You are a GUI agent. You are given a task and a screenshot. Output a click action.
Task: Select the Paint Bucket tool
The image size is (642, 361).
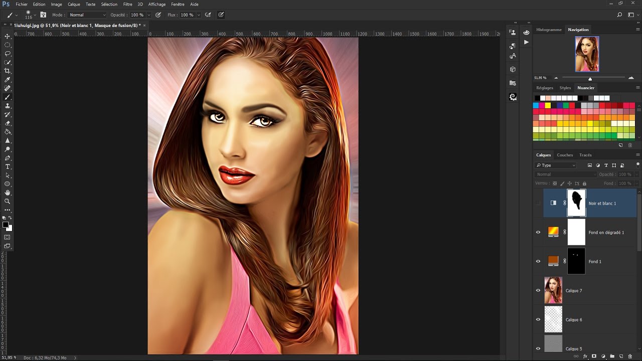(8, 132)
